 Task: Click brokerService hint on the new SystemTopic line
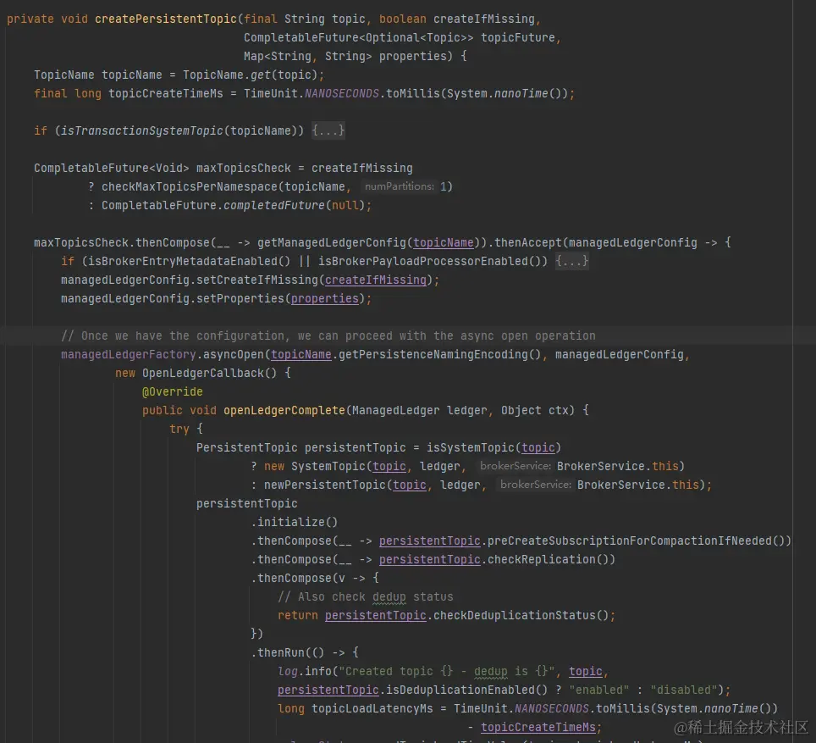click(516, 466)
